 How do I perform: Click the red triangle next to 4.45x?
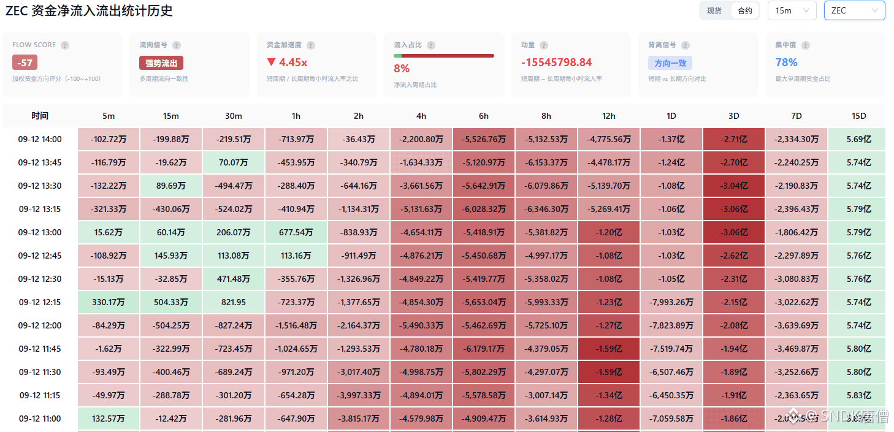[272, 62]
